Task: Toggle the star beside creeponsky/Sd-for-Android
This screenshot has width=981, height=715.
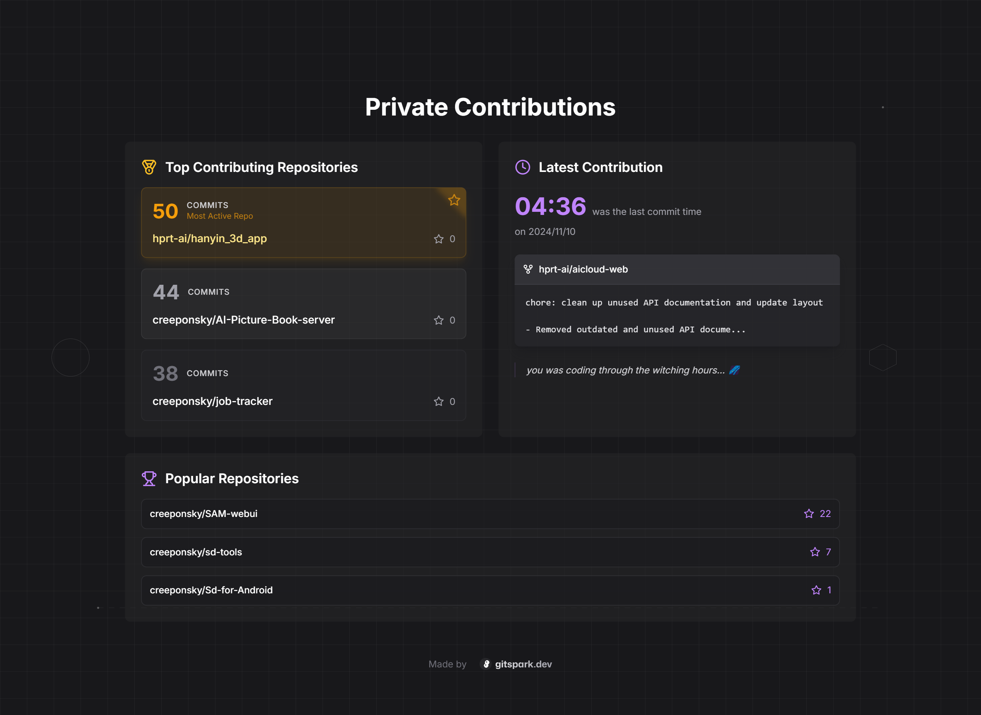Action: [816, 590]
